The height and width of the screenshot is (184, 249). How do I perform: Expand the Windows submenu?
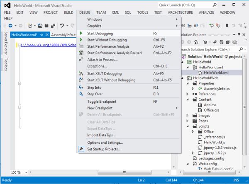[129, 19]
